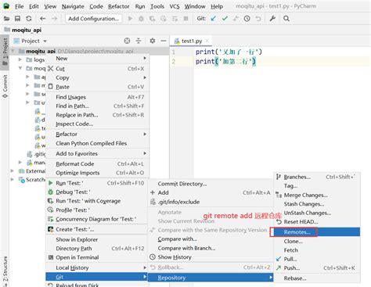The width and height of the screenshot is (371, 287).
Task: Expand the logs folder
Action: tap(20, 59)
